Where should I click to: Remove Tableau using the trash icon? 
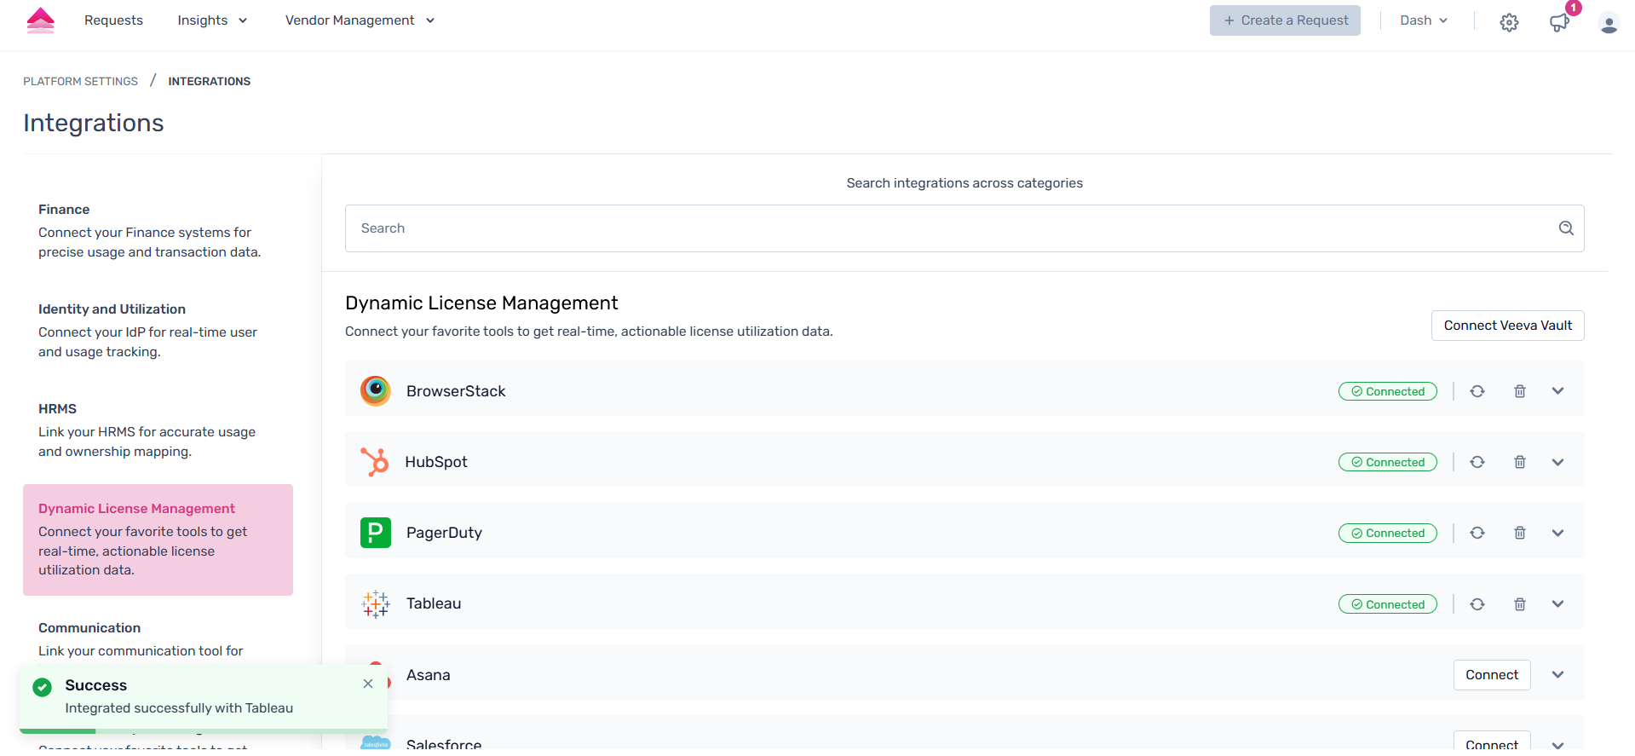tap(1519, 604)
